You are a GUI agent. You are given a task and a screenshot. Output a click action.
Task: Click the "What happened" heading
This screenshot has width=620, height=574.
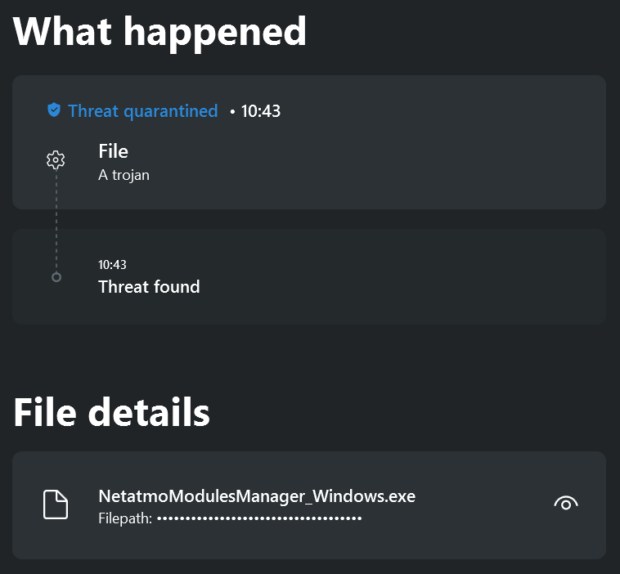(160, 31)
